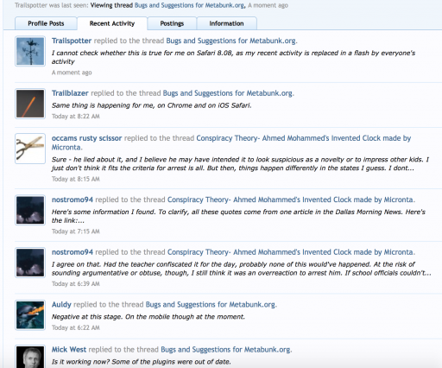Open Bugs and Suggestions thread in Mick West's entry
The width and height of the screenshot is (442, 368).
[x=225, y=349]
